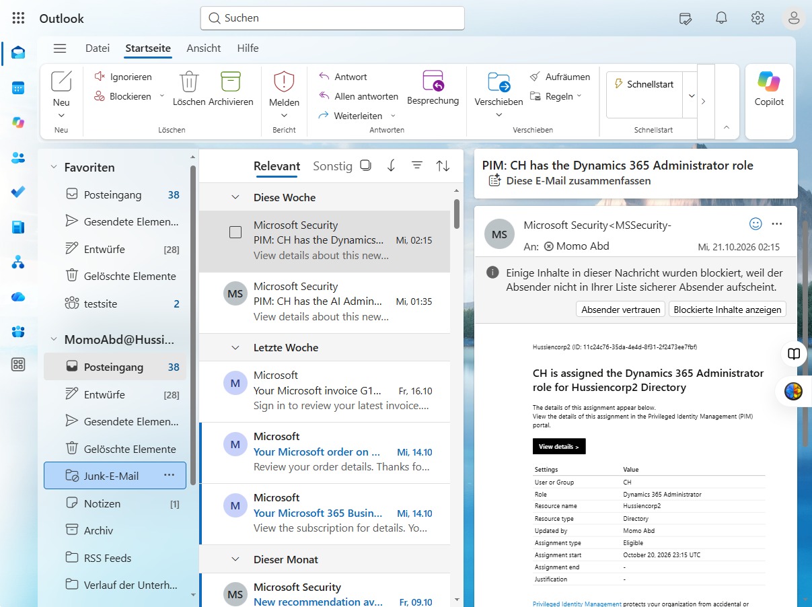812x607 pixels.
Task: Click Aufräumen in the ribbon
Action: point(560,77)
